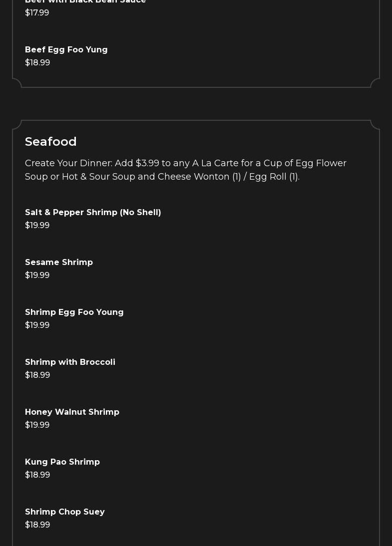The image size is (392, 546).
Task: Click the Create Your Dinner description text
Action: click(x=186, y=170)
